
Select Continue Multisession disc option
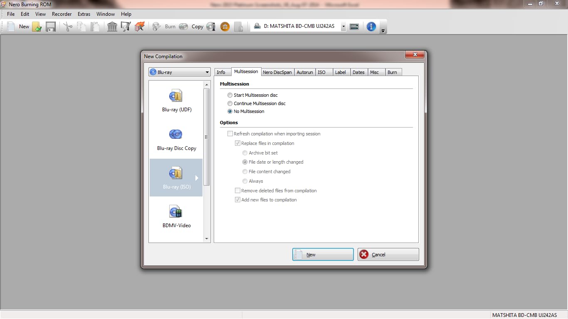point(230,103)
